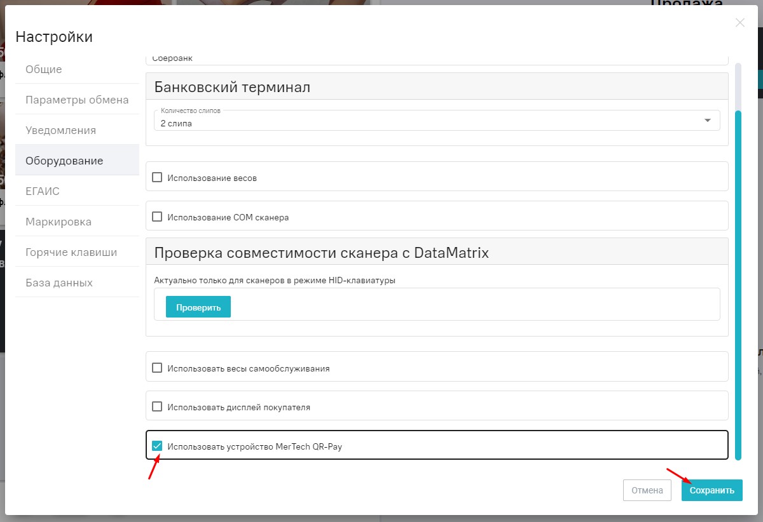View the Маркировка settings
Viewport: 763px width, 522px height.
(x=57, y=221)
